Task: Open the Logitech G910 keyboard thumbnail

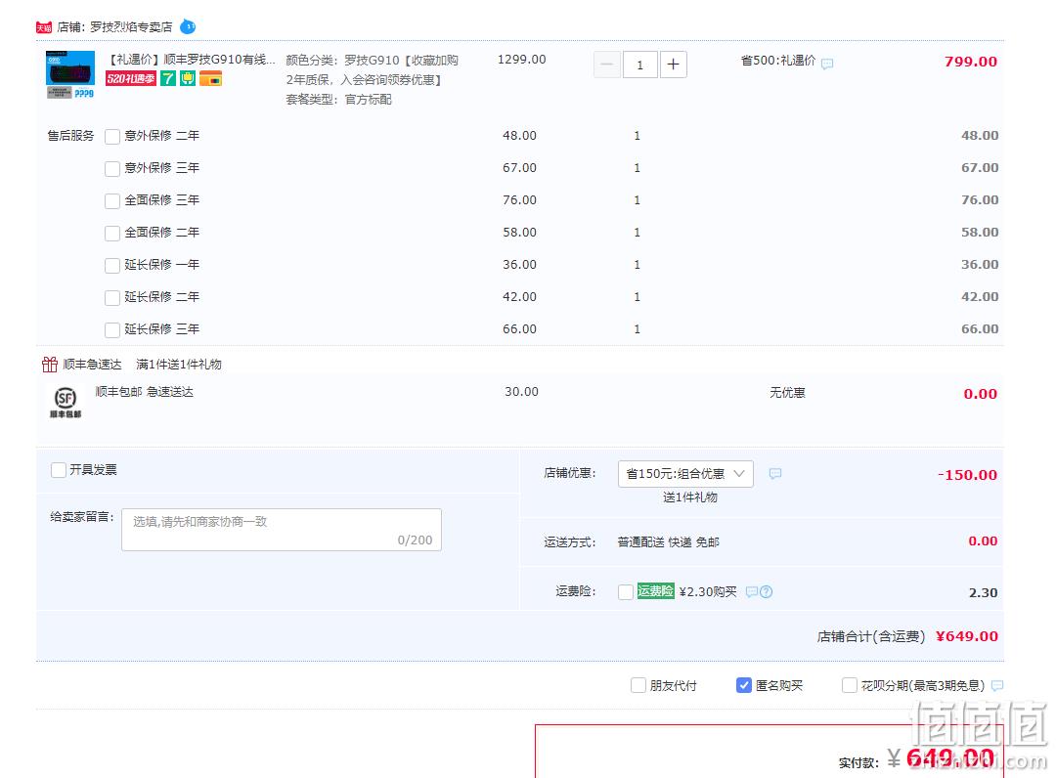Action: click(x=70, y=74)
